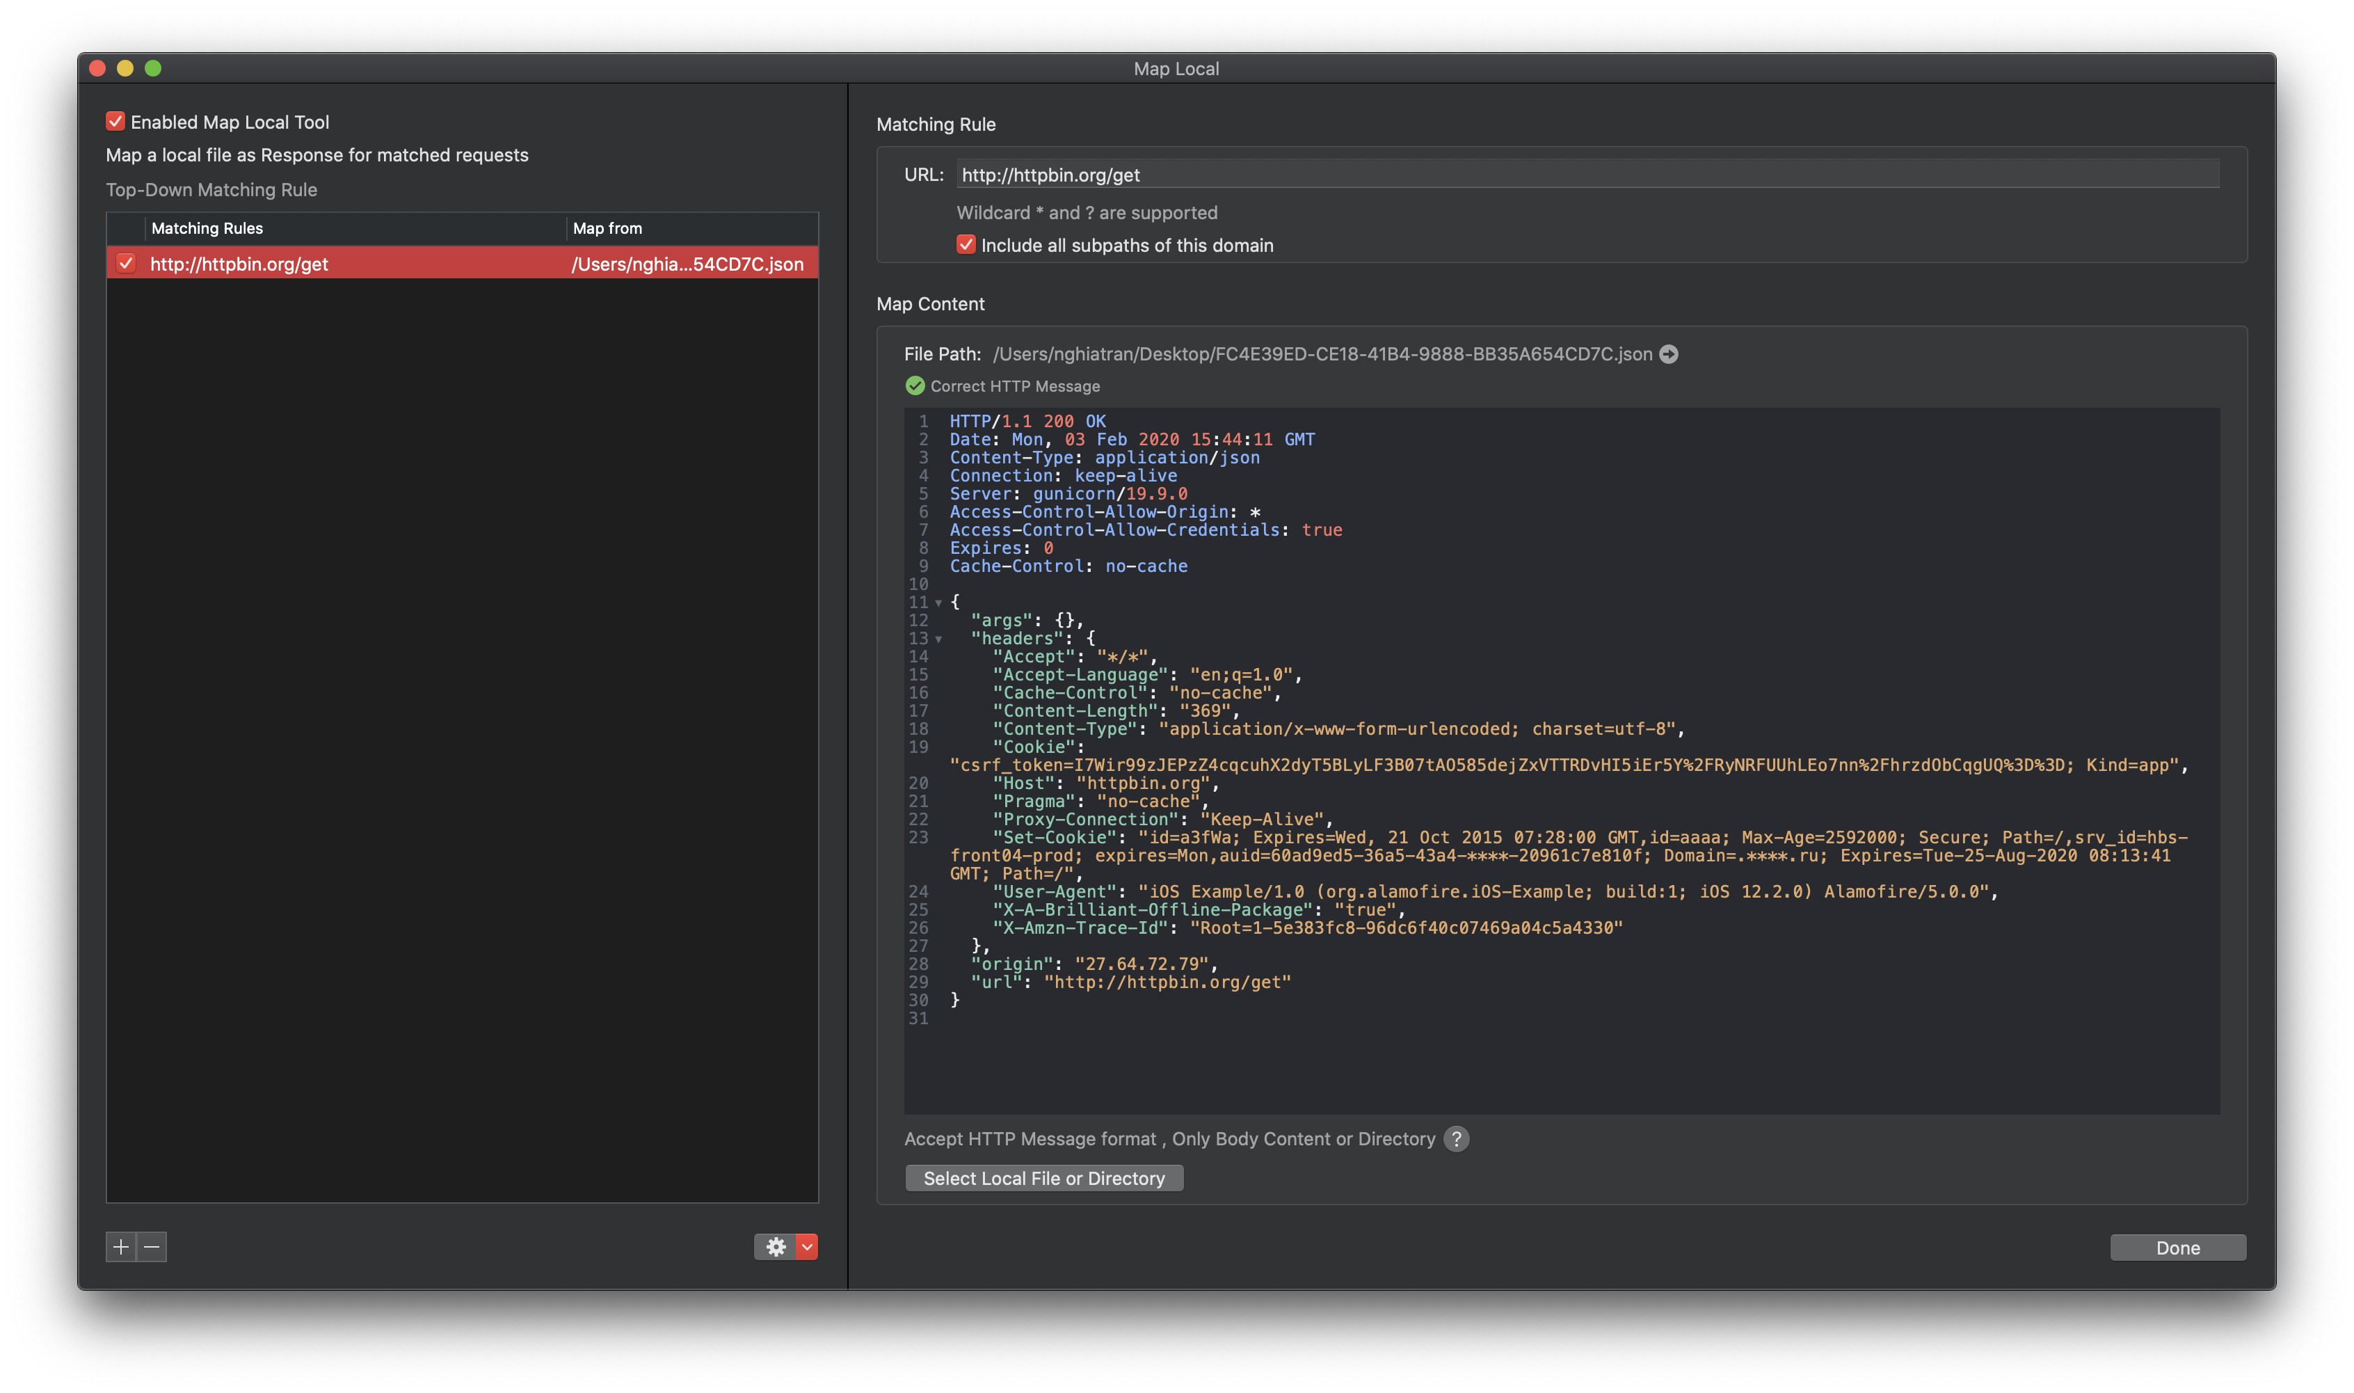
Task: Click the Matching Rules column header
Action: click(208, 228)
